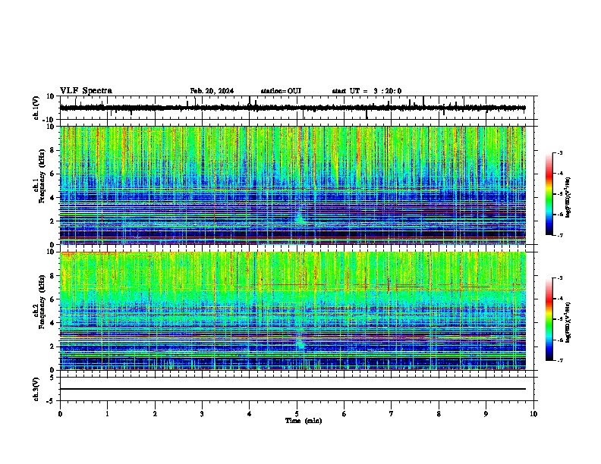Click the ch.2 color bar log(PSD) label
Viewport: 601px width, 464px height.
(568, 322)
